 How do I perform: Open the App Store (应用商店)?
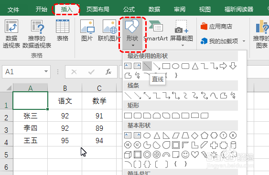click(x=216, y=27)
